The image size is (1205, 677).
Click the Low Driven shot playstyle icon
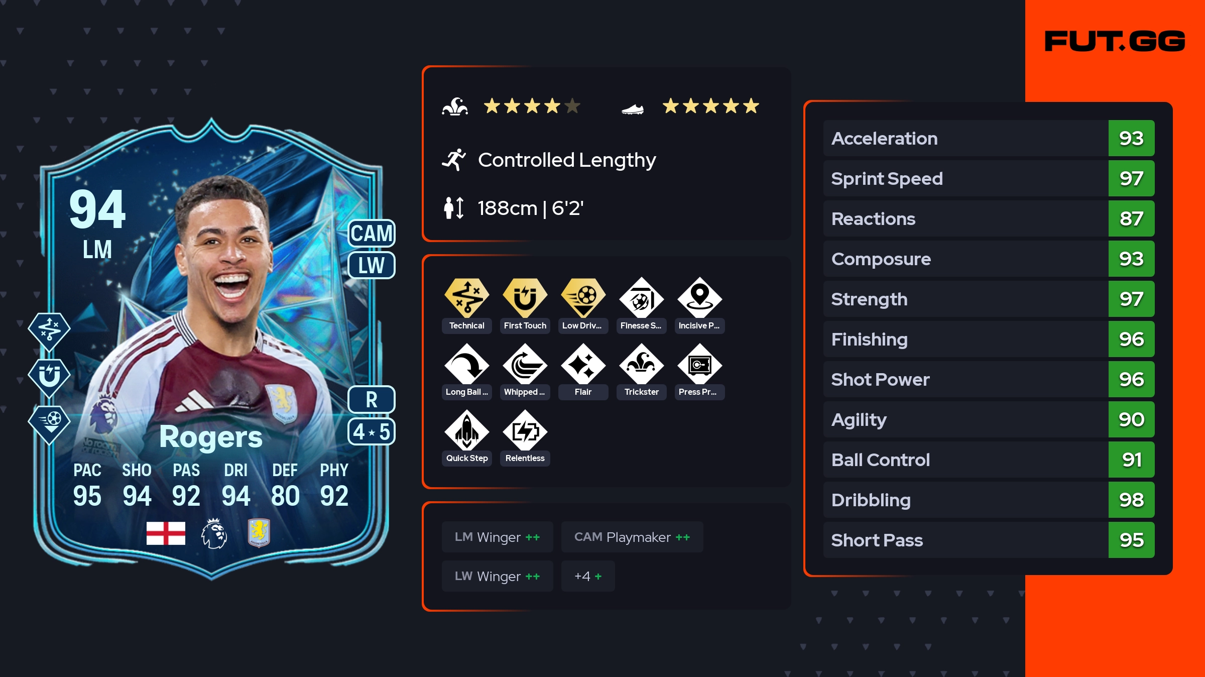583,298
